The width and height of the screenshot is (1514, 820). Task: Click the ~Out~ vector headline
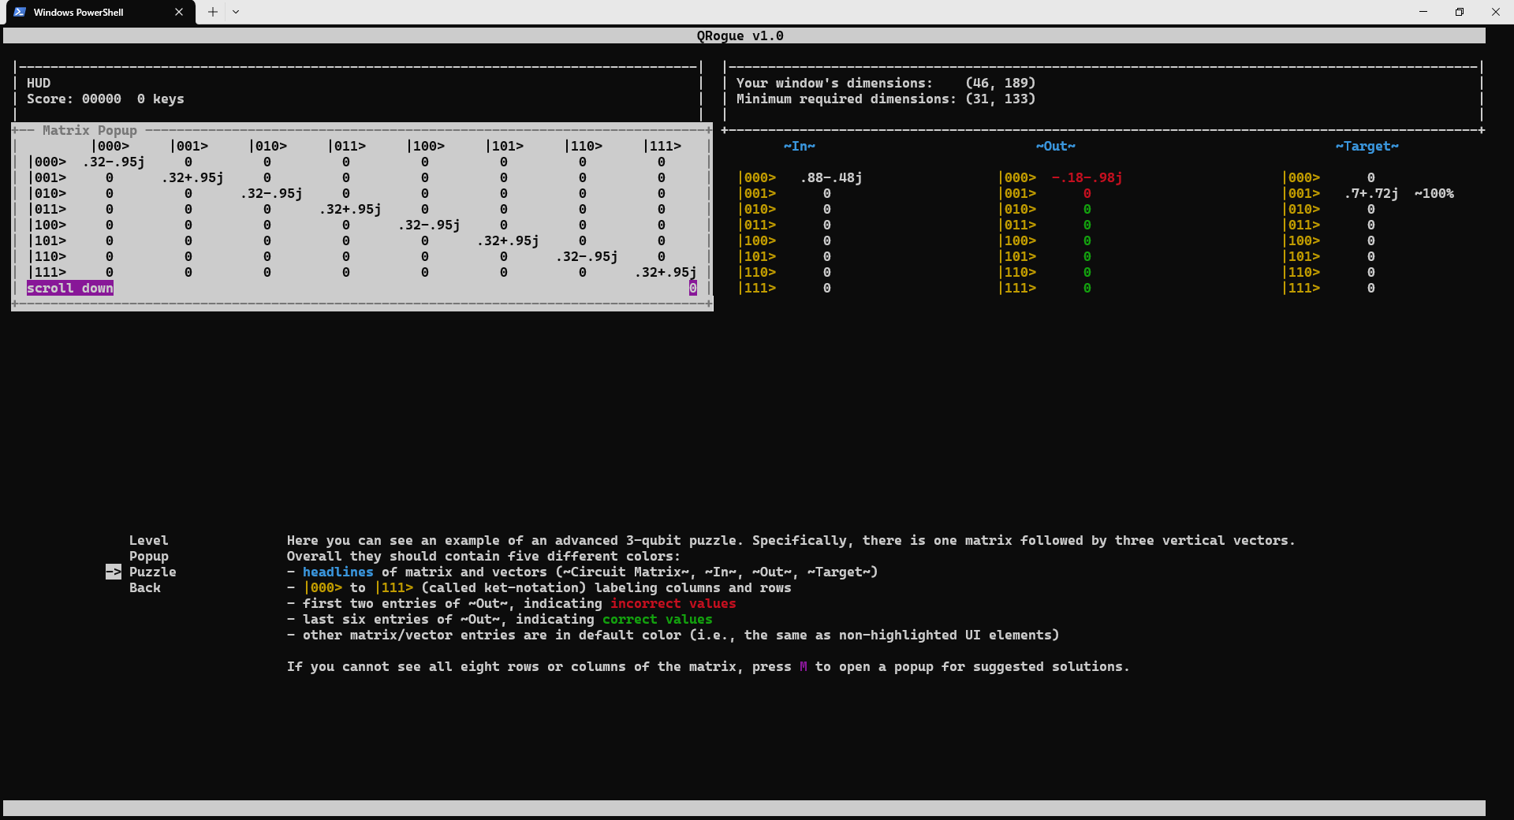point(1056,146)
